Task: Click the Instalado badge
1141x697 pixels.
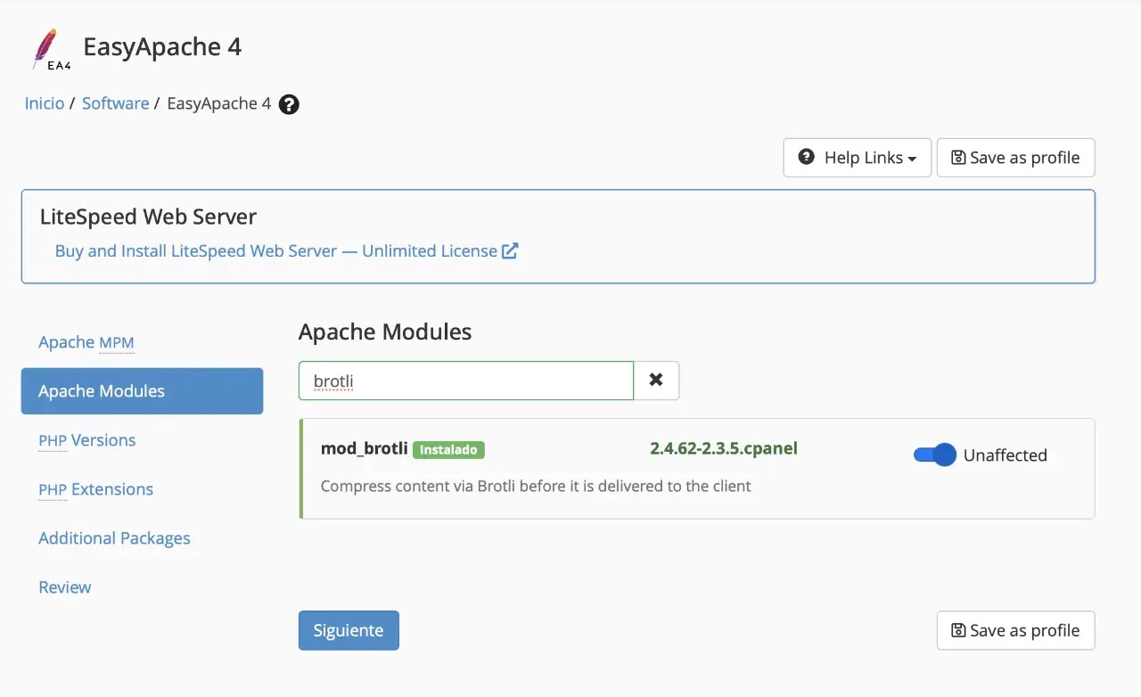Action: [448, 449]
